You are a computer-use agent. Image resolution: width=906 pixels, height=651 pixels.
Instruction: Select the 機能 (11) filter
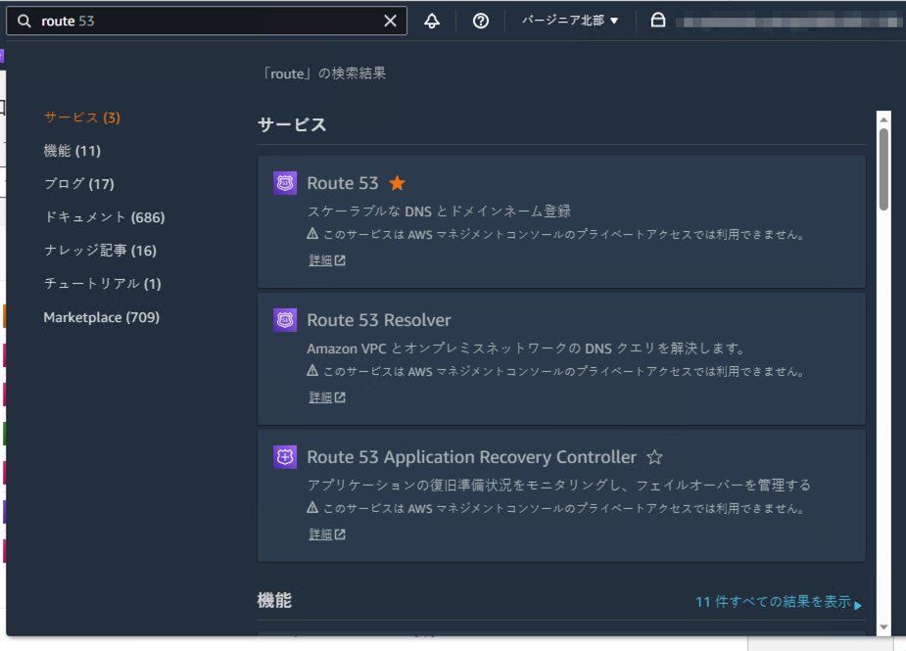pyautogui.click(x=72, y=151)
